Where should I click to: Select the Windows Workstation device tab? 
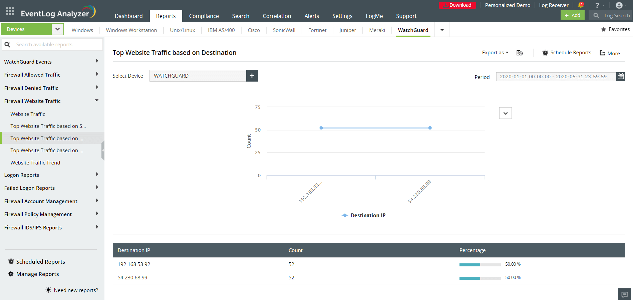[x=131, y=30]
